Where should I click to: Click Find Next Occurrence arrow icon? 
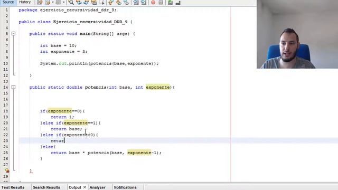click(x=86, y=2)
